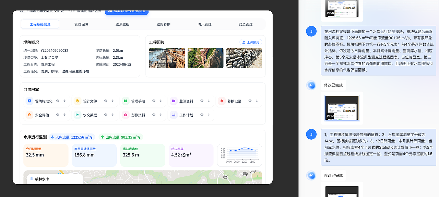Preview 监测资料 with eye icon
Screen dimensions: 439x197
pos(202,101)
